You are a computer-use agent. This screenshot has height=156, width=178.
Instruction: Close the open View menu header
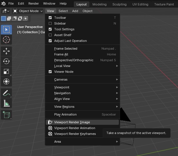[x=50, y=11]
